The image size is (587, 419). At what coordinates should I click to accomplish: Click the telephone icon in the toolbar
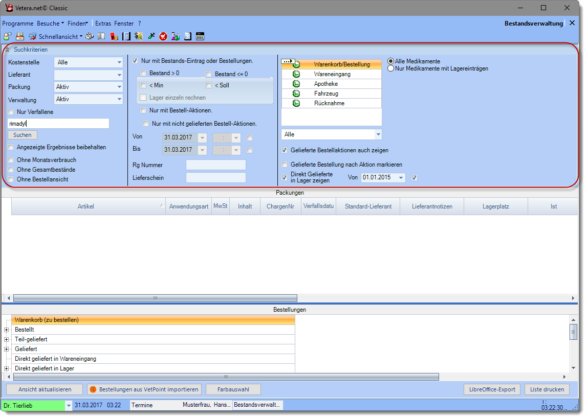[x=89, y=36]
